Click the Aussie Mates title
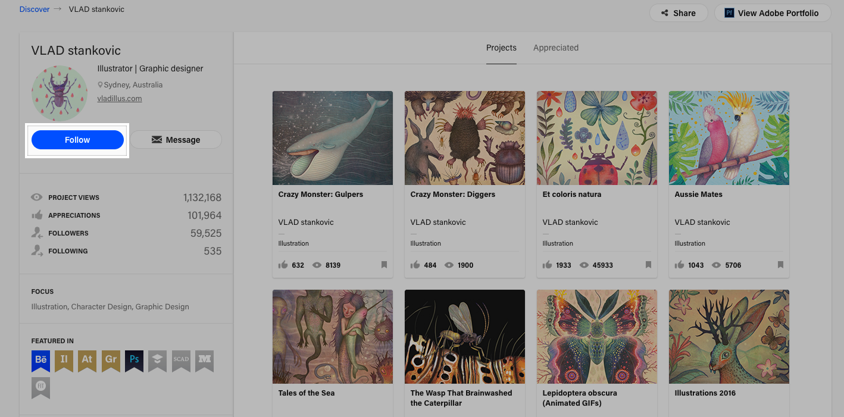The height and width of the screenshot is (417, 844). click(699, 195)
